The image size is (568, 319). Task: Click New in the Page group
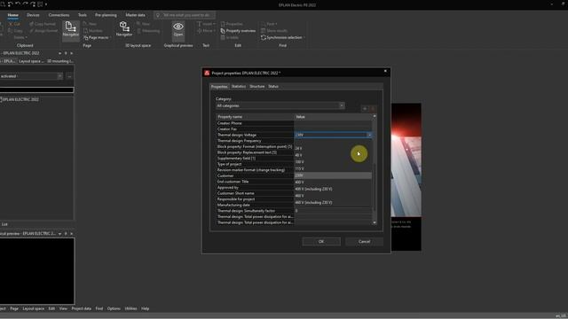[x=90, y=24]
